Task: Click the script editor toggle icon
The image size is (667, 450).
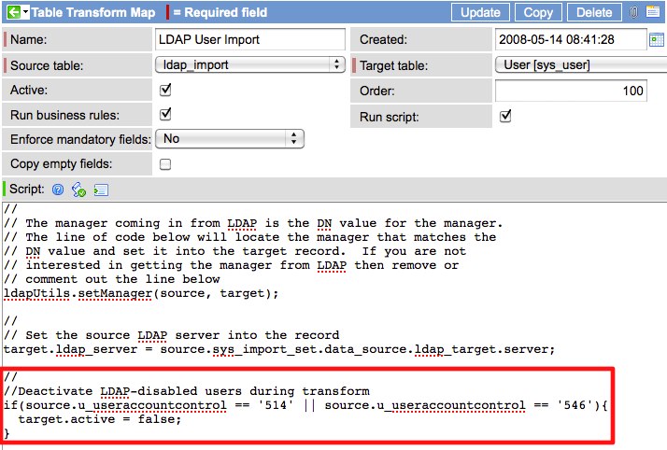Action: [x=101, y=190]
